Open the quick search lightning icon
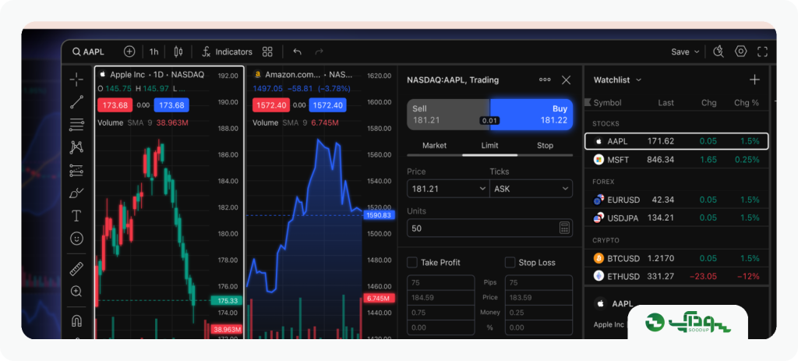The height and width of the screenshot is (361, 798). point(719,51)
